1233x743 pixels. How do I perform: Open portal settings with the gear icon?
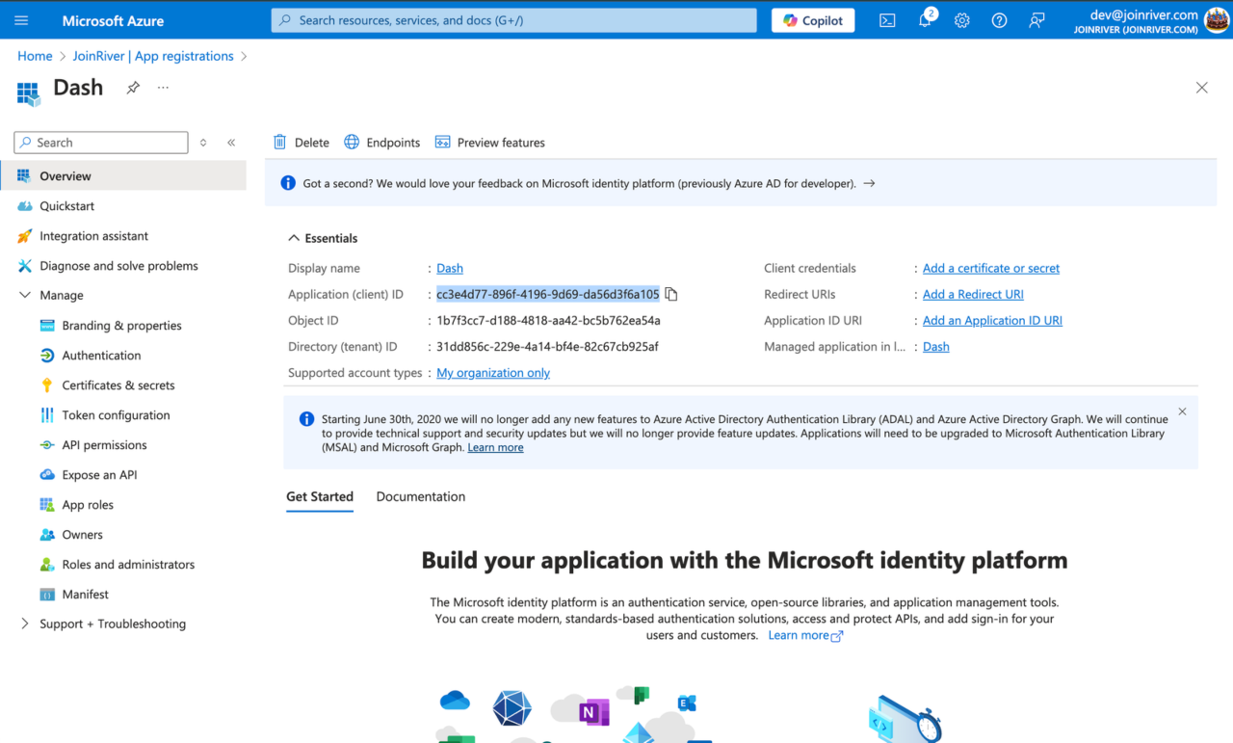961,19
